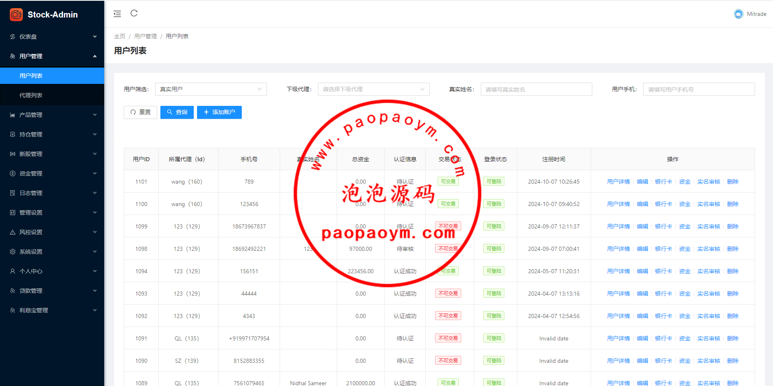Click the 产品管理 chart icon in sidebar
The height and width of the screenshot is (386, 773).
click(x=13, y=115)
